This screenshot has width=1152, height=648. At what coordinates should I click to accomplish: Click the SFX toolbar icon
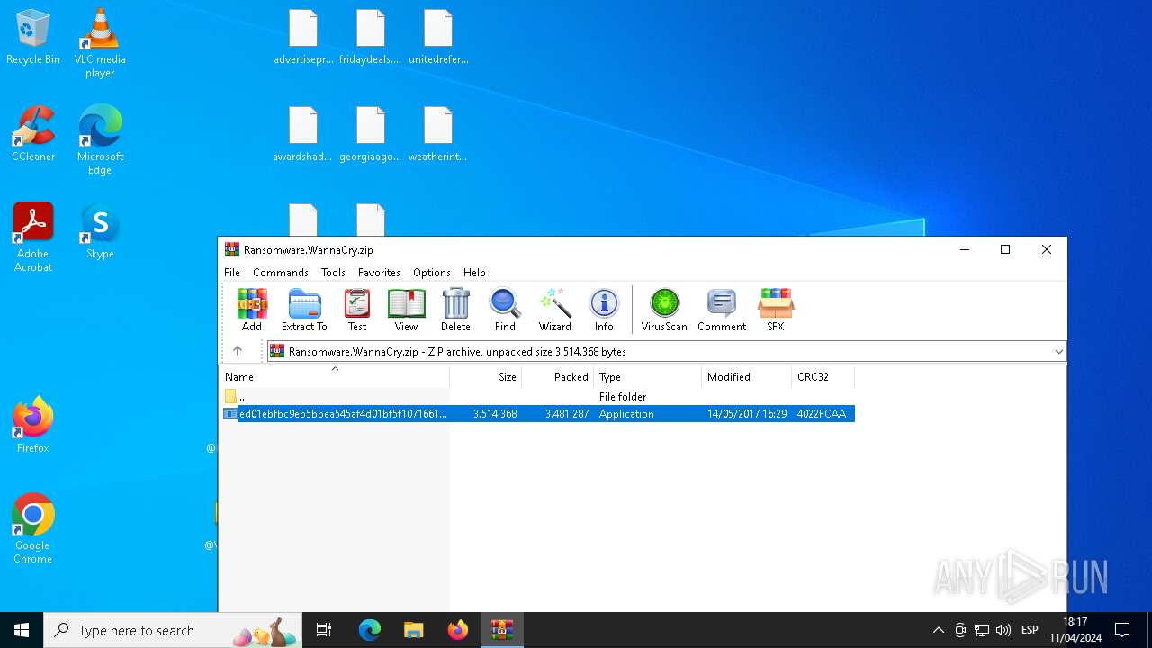tap(775, 310)
